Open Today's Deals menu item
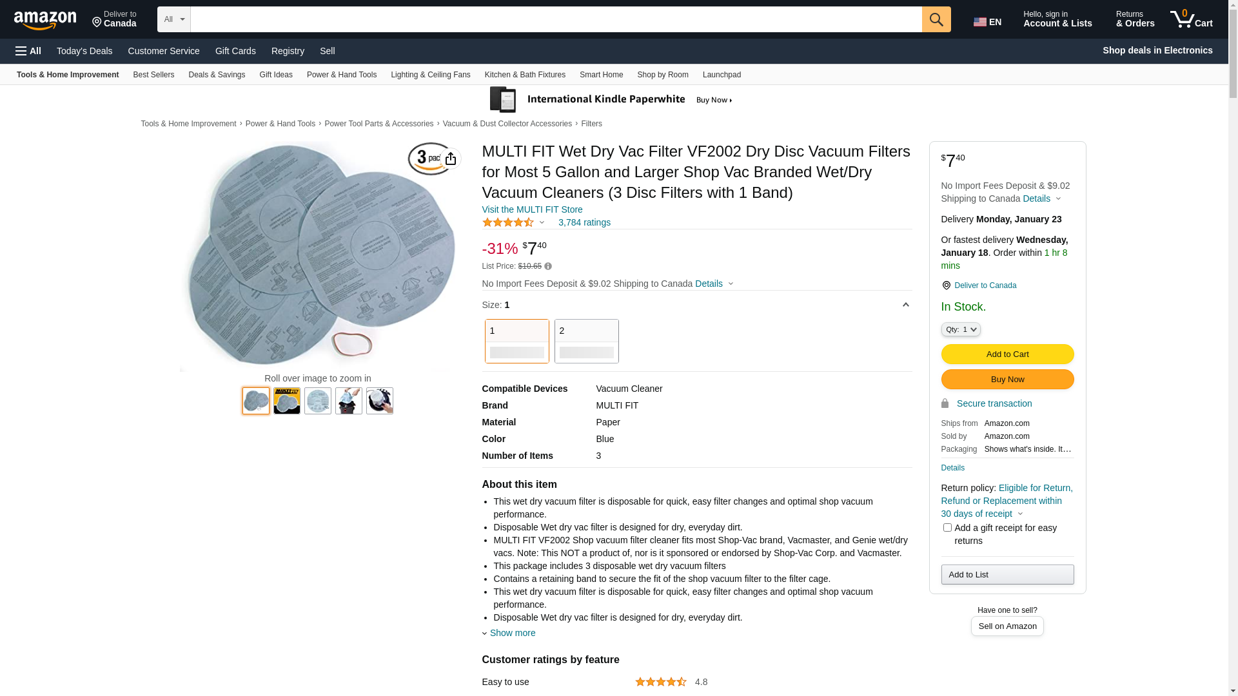Image resolution: width=1238 pixels, height=696 pixels. tap(84, 51)
